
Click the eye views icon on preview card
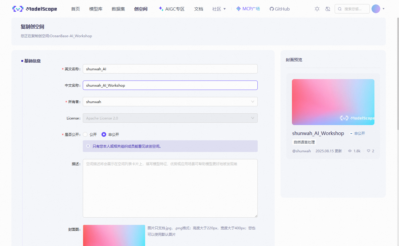350,151
